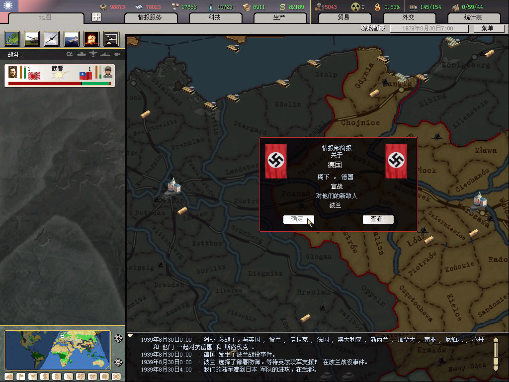
Task: Toggle the ship naval-battle filter
Action: pyautogui.click(x=105, y=54)
